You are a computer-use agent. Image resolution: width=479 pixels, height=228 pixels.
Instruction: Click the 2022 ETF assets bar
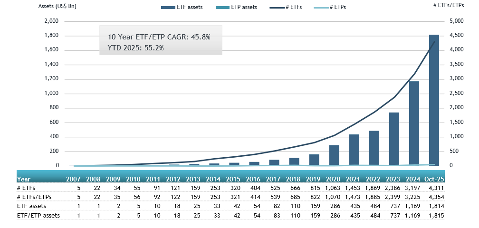tap(374, 148)
